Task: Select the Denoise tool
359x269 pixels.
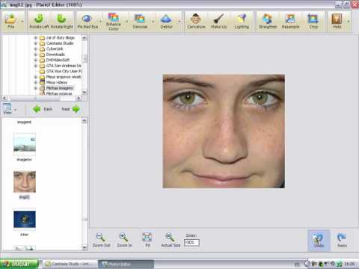Action: (140, 22)
